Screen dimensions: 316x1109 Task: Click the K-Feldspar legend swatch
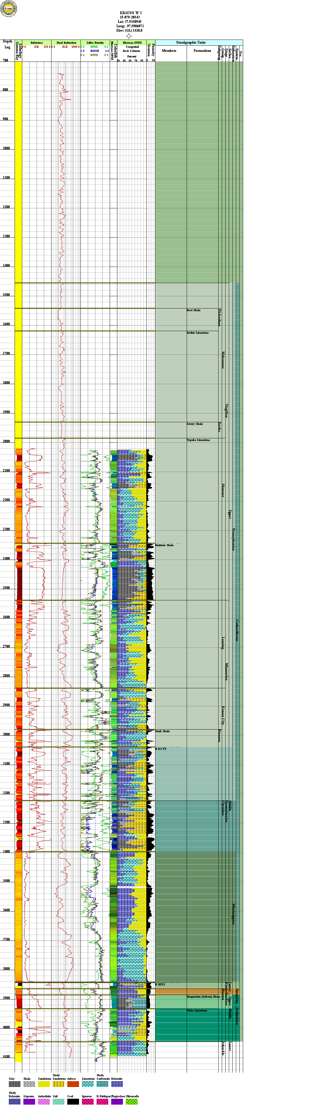point(102,1101)
